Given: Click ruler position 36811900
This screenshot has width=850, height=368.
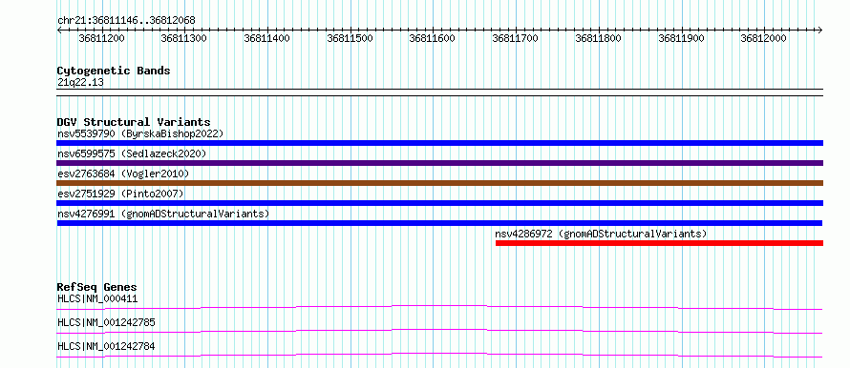Looking at the screenshot, I should (x=681, y=38).
